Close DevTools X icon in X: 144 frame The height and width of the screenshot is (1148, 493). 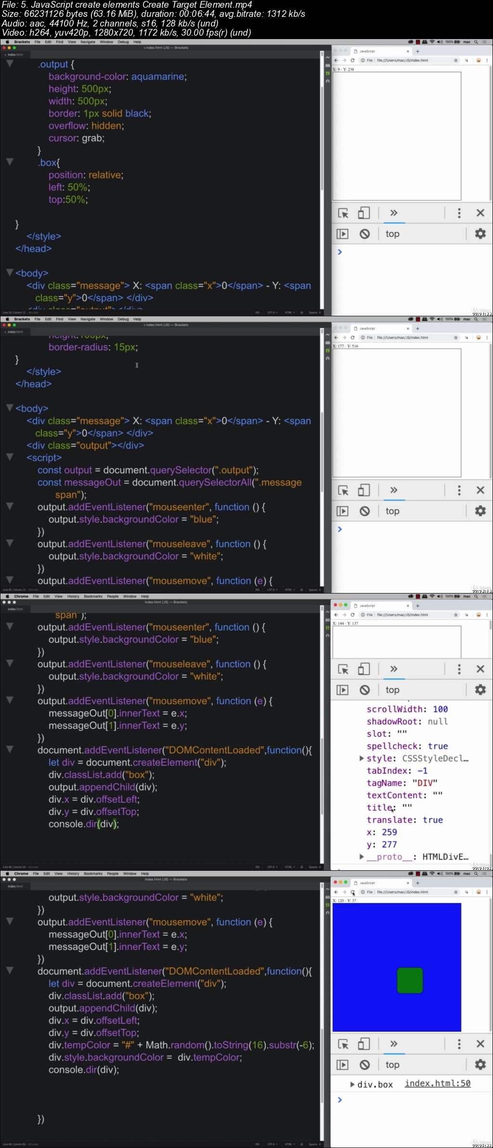click(x=480, y=669)
